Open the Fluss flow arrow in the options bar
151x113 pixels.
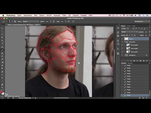click(x=65, y=21)
